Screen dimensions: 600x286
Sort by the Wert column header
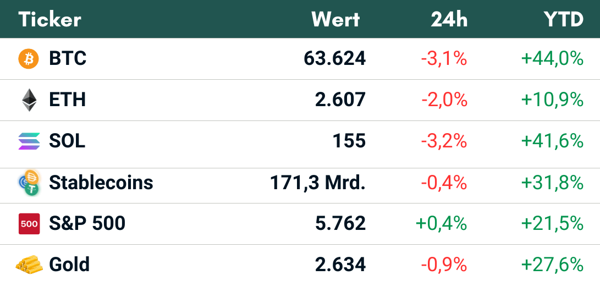pos(335,19)
